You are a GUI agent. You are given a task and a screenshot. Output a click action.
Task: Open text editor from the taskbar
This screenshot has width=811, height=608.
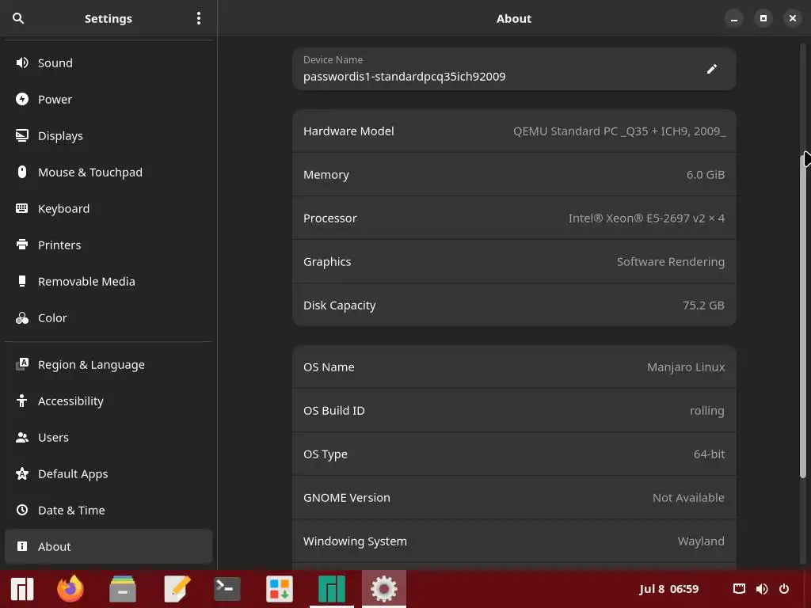[177, 589]
